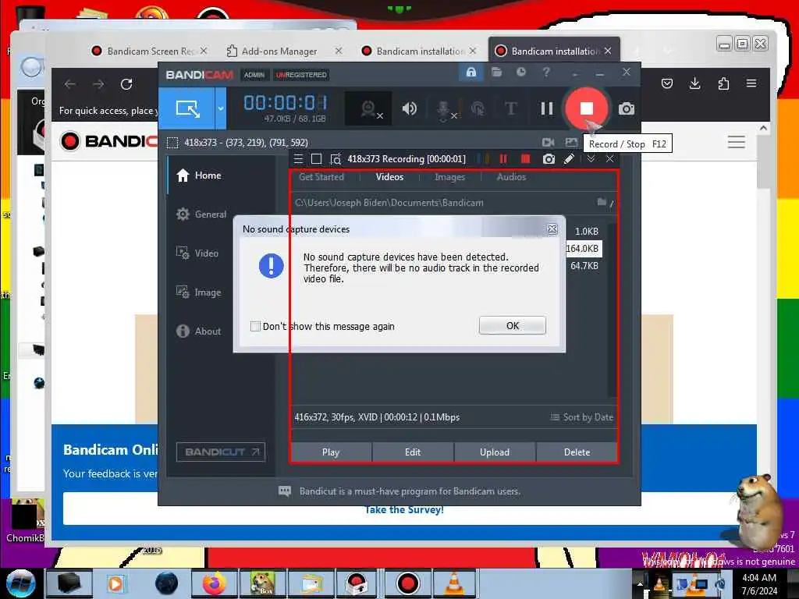The width and height of the screenshot is (799, 599).
Task: Open General settings in the sidebar
Action: tap(201, 214)
